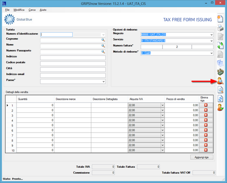Click the Nome input field
The height and width of the screenshot is (183, 227).
point(73,46)
